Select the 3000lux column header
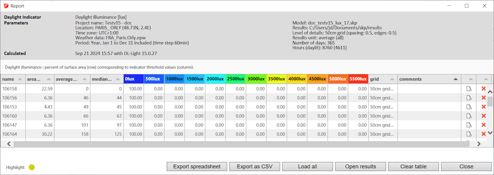 [x=256, y=79]
